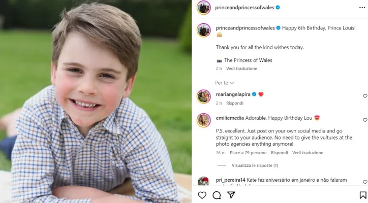The width and height of the screenshot is (368, 203).
Task: Open the comment bubble icon
Action: click(217, 195)
